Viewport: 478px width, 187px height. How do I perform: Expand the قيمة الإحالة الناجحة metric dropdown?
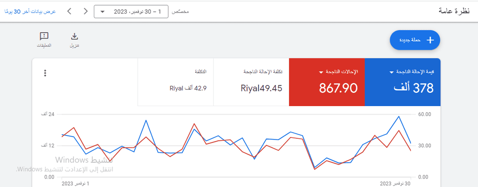(392, 72)
